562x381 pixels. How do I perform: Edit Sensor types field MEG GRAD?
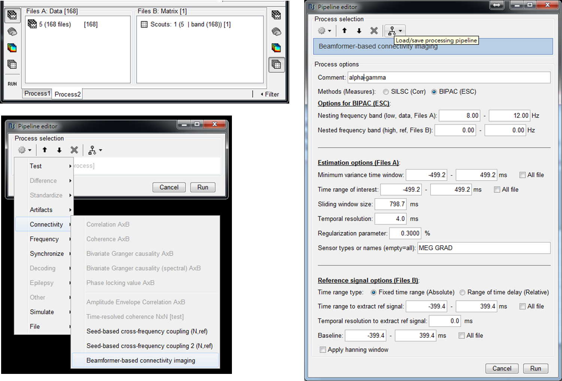(x=484, y=248)
